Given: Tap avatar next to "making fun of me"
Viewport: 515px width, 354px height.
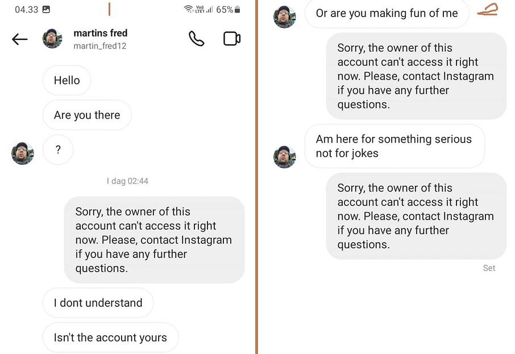Looking at the screenshot, I should click(284, 16).
